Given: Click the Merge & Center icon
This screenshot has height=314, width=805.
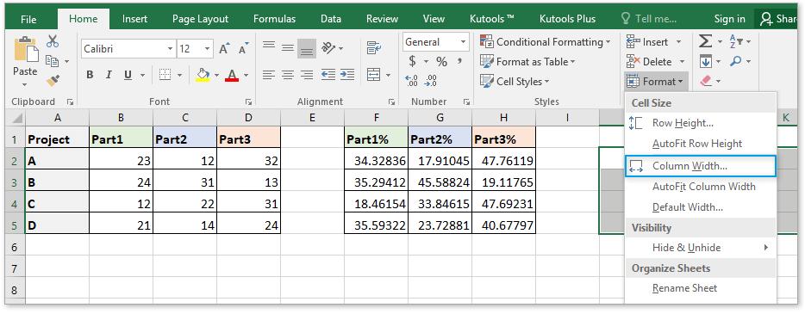Looking at the screenshot, I should [373, 76].
